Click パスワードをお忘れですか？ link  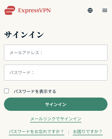pos(37,132)
